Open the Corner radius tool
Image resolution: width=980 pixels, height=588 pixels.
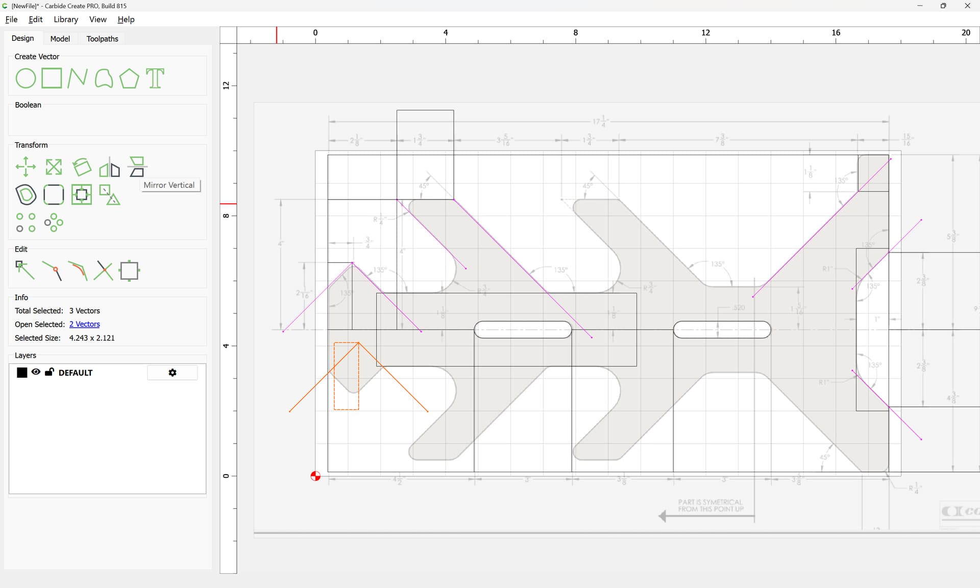[x=54, y=194]
